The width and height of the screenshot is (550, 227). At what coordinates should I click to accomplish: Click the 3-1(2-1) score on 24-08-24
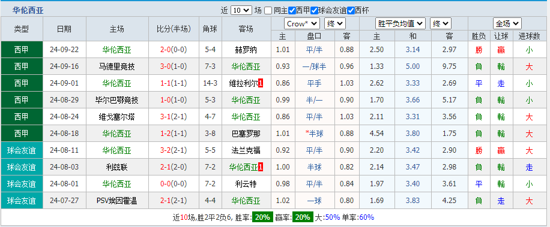174,117
